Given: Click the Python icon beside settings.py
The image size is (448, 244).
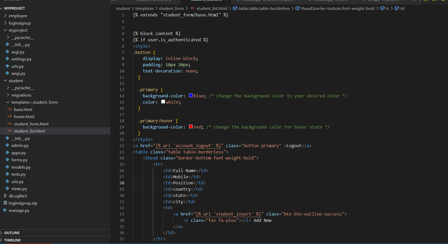Looking at the screenshot, I should (x=8, y=59).
